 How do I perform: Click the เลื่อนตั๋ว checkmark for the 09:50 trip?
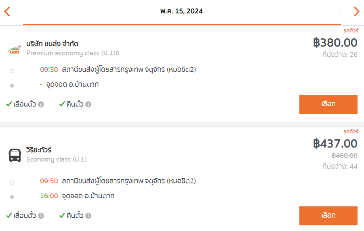[9, 215]
